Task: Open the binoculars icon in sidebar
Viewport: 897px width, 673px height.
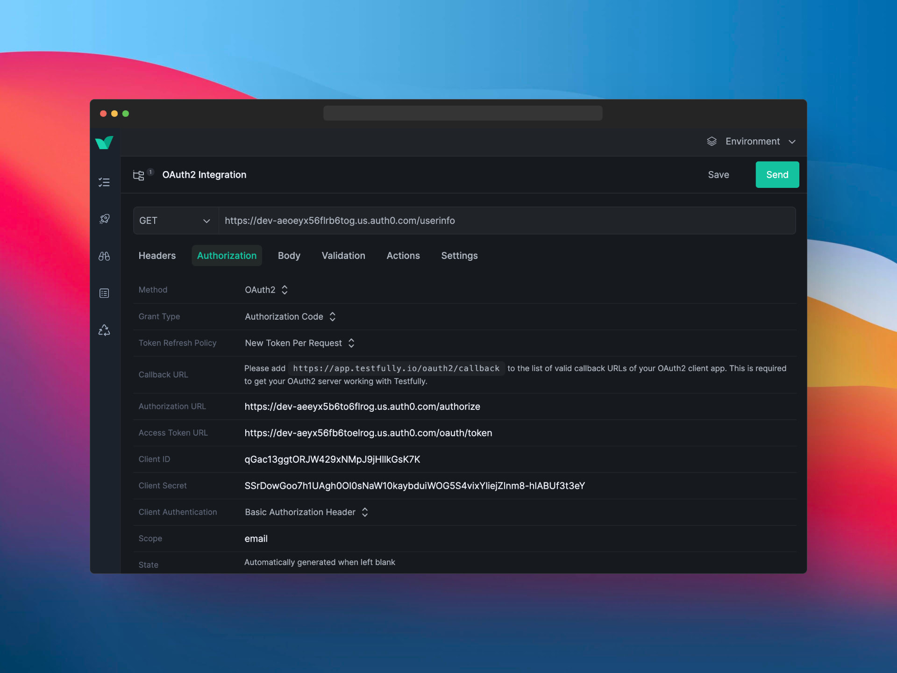Action: [104, 256]
